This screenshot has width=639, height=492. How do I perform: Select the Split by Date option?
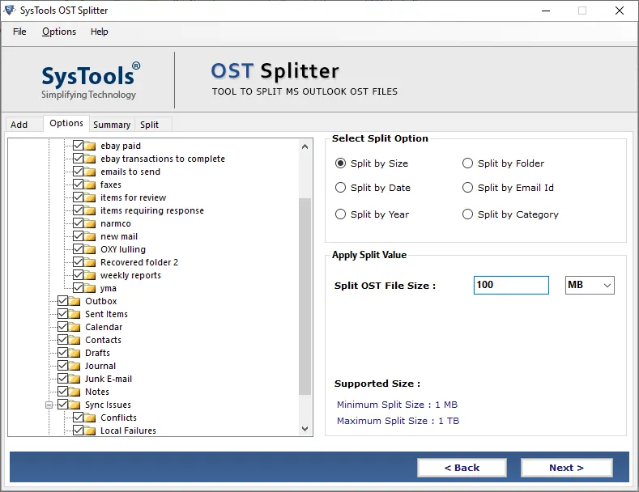(341, 188)
